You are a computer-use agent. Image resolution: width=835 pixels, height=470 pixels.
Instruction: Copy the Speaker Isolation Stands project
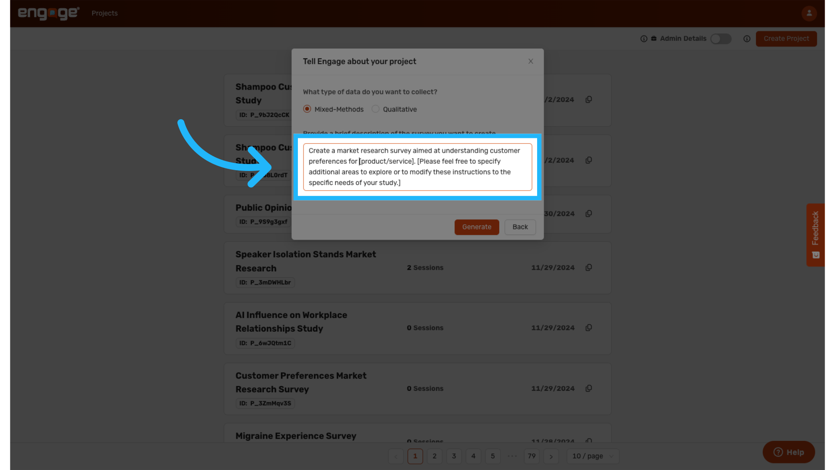[588, 268]
